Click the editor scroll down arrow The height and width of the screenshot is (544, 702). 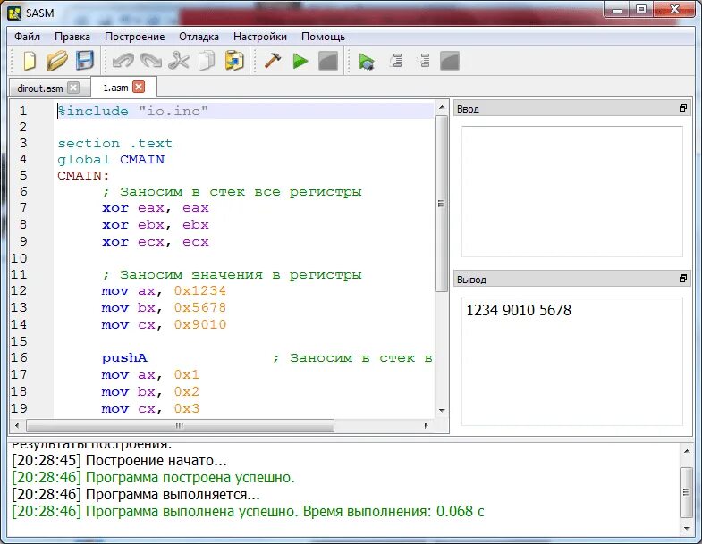tap(442, 410)
